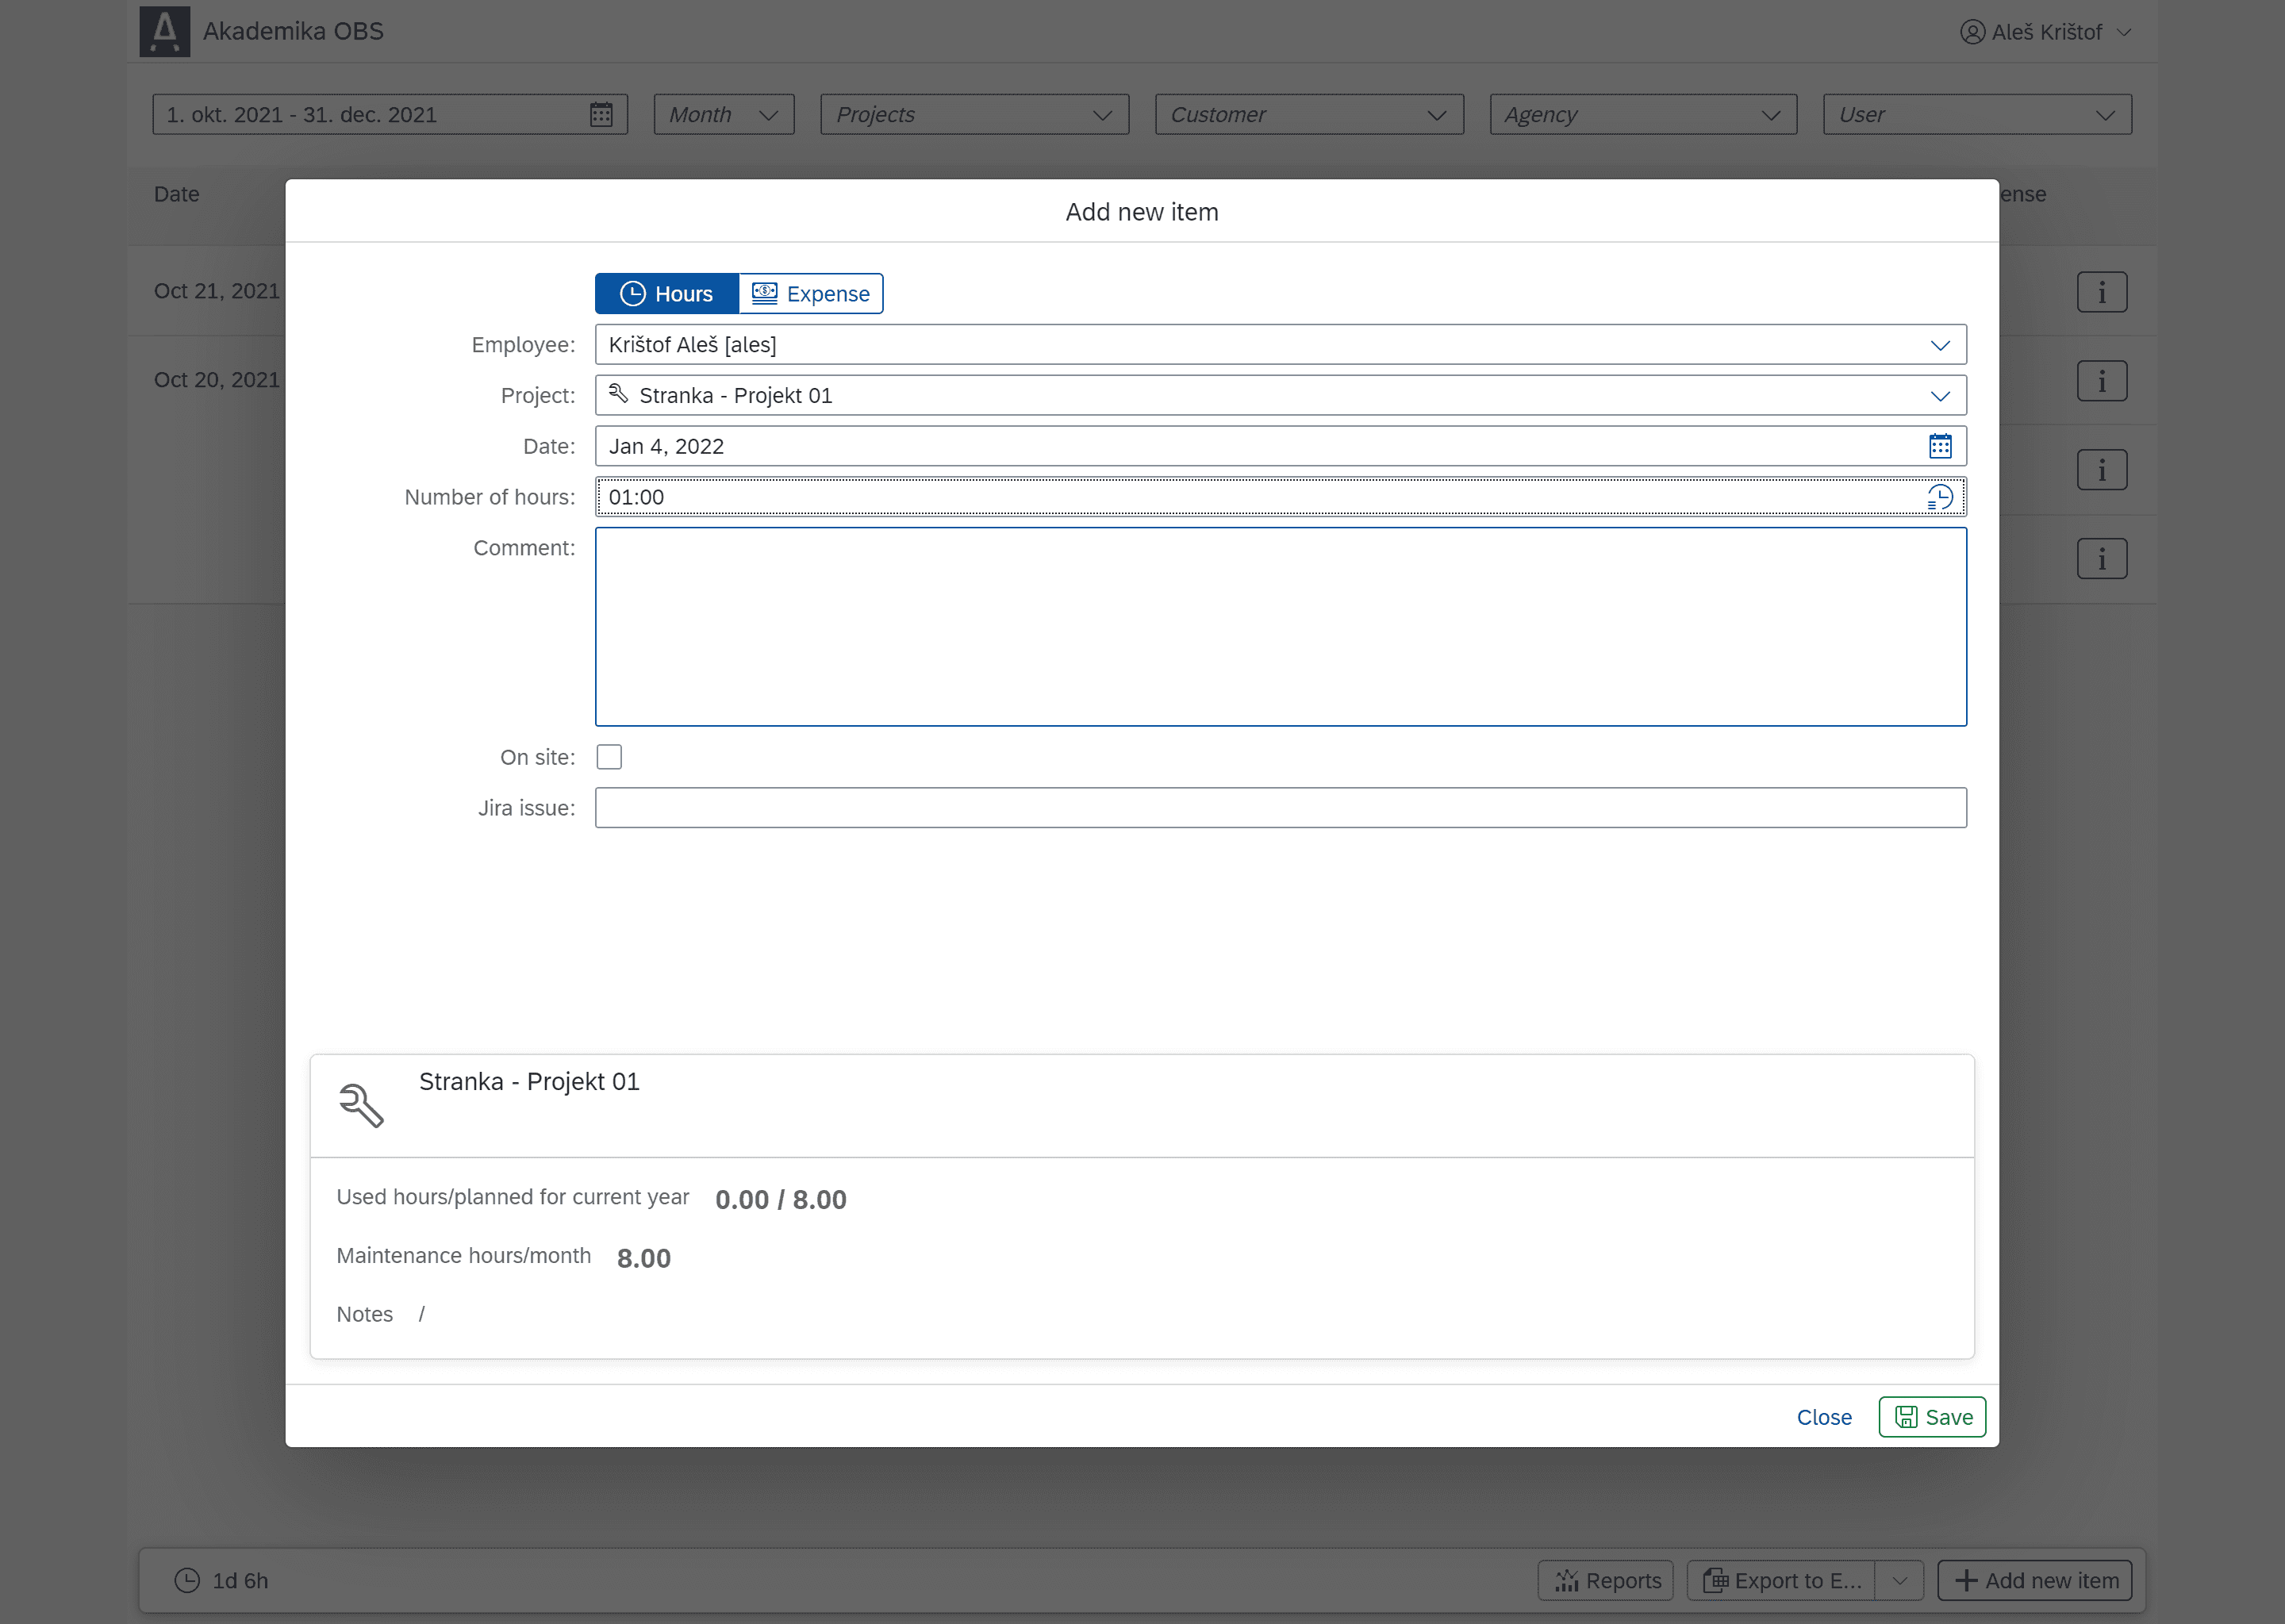
Task: Click the calendar icon in Date field
Action: pos(1939,446)
